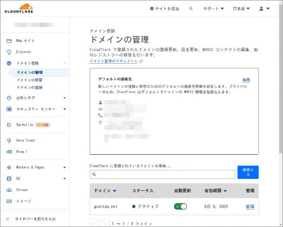The height and width of the screenshot is (227, 283).
Task: Click the Workers & Pages icon
Action: (9, 168)
